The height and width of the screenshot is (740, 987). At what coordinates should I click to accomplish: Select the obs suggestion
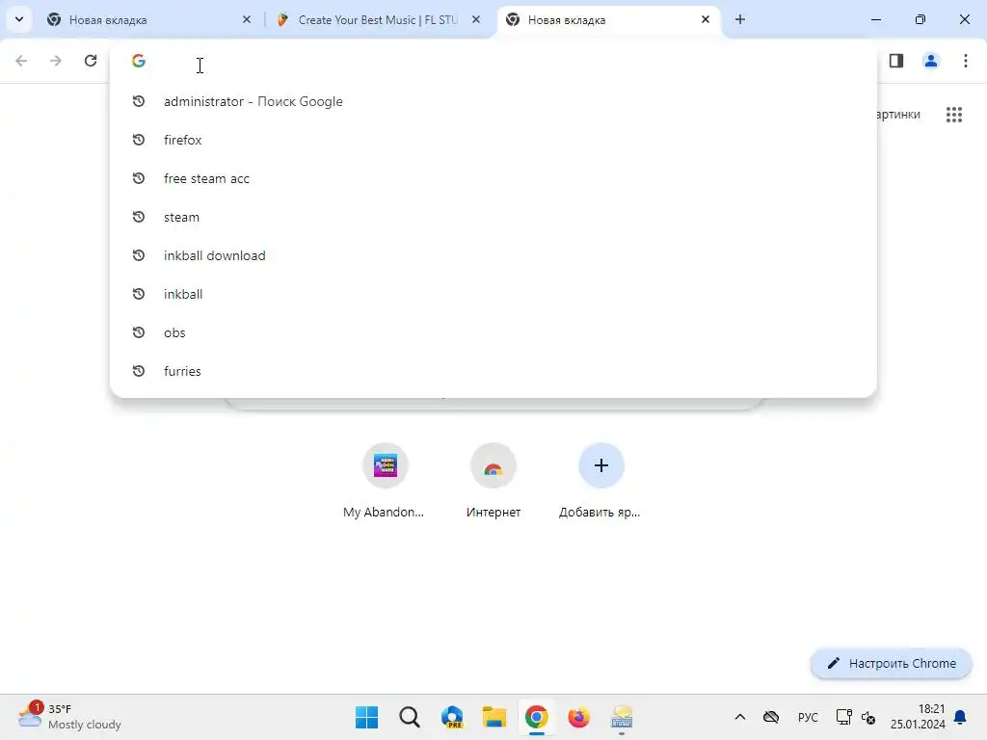[x=493, y=332]
